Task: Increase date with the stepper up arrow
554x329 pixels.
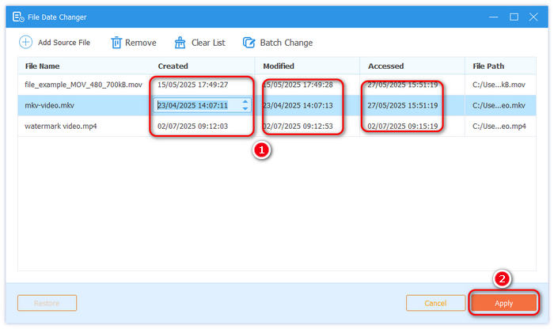Action: [x=245, y=102]
